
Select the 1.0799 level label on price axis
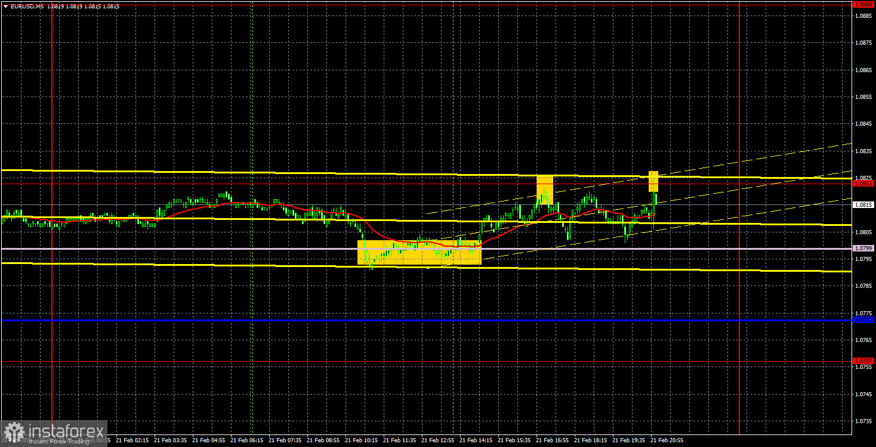pos(863,248)
